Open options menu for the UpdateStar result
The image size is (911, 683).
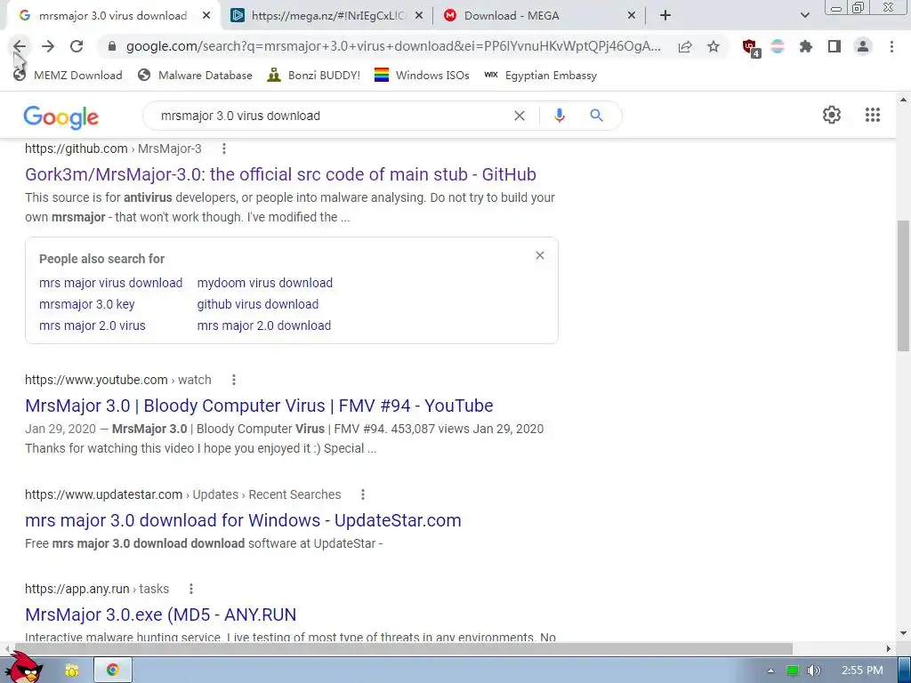363,494
